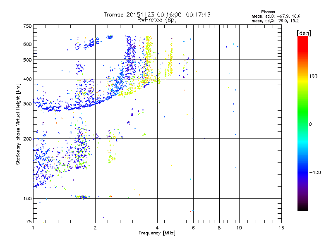Click the colorbar tick label '-100'
This screenshot has width=331, height=248.
point(315,172)
